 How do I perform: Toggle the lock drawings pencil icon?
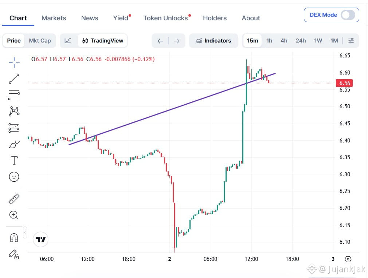(x=14, y=254)
